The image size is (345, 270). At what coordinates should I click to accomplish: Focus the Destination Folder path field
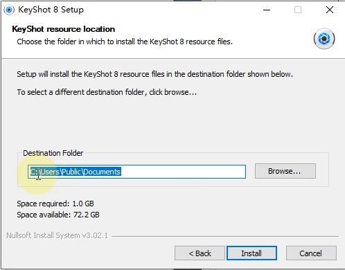[136, 172]
